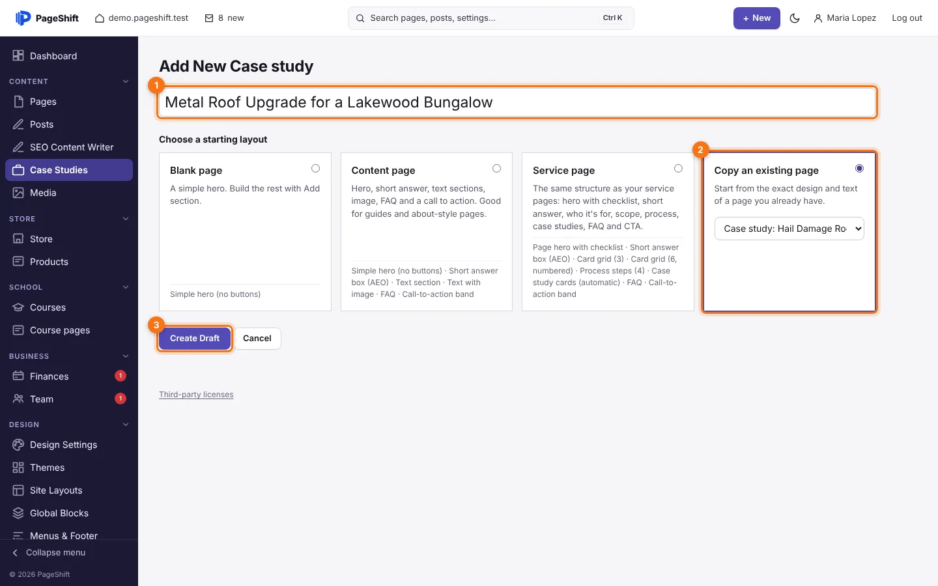938x586 pixels.
Task: Open the inbox icon showing 8 new
Action: point(209,18)
